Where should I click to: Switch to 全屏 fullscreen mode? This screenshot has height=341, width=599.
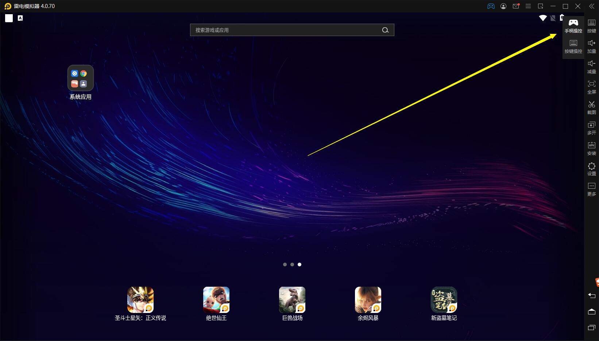coord(592,87)
